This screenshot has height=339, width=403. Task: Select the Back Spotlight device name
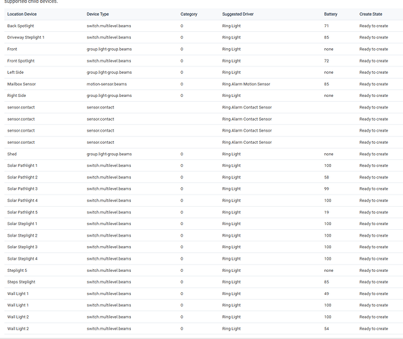pyautogui.click(x=20, y=26)
